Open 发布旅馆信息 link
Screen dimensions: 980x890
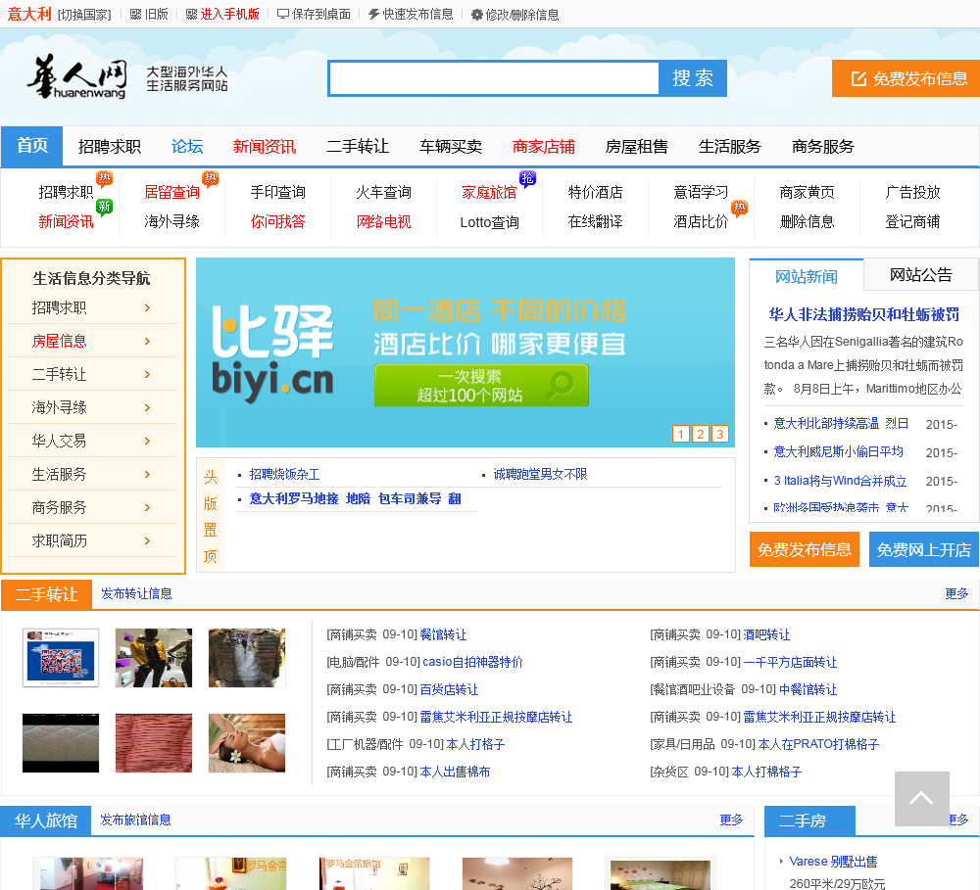pyautogui.click(x=135, y=820)
